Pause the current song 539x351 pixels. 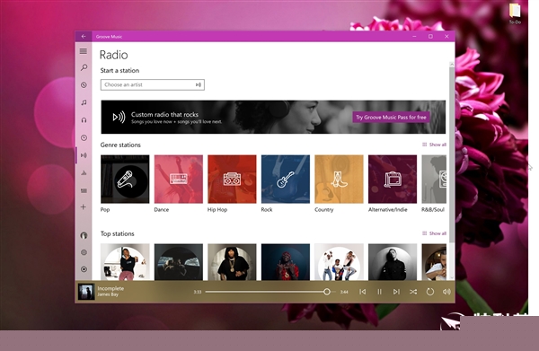pyautogui.click(x=379, y=292)
